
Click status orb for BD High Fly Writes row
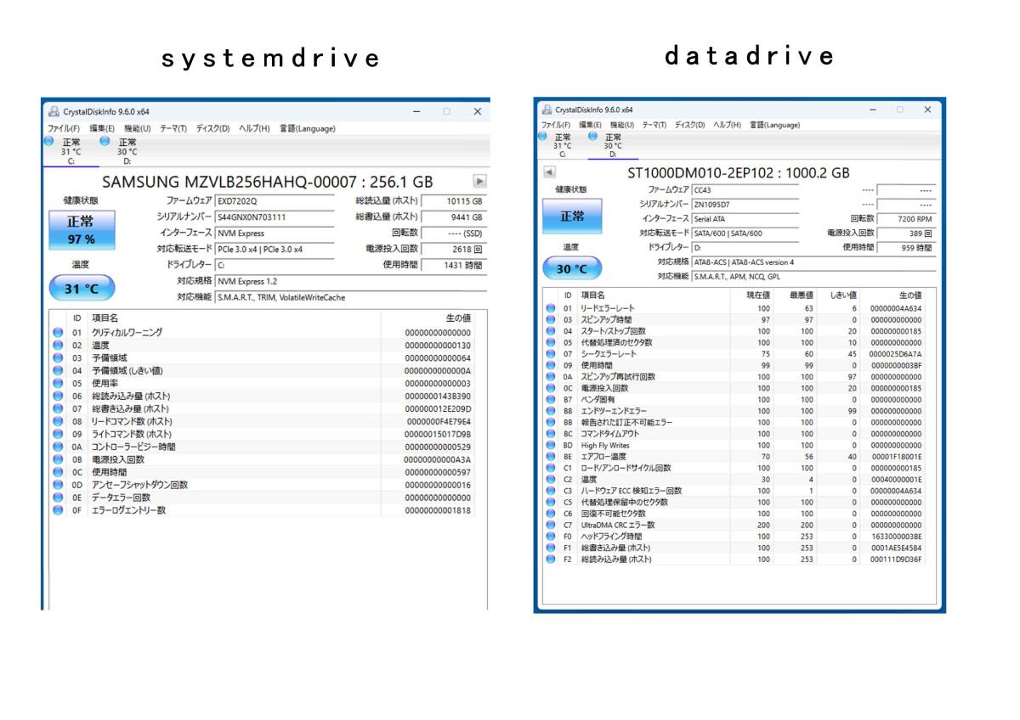tap(551, 445)
